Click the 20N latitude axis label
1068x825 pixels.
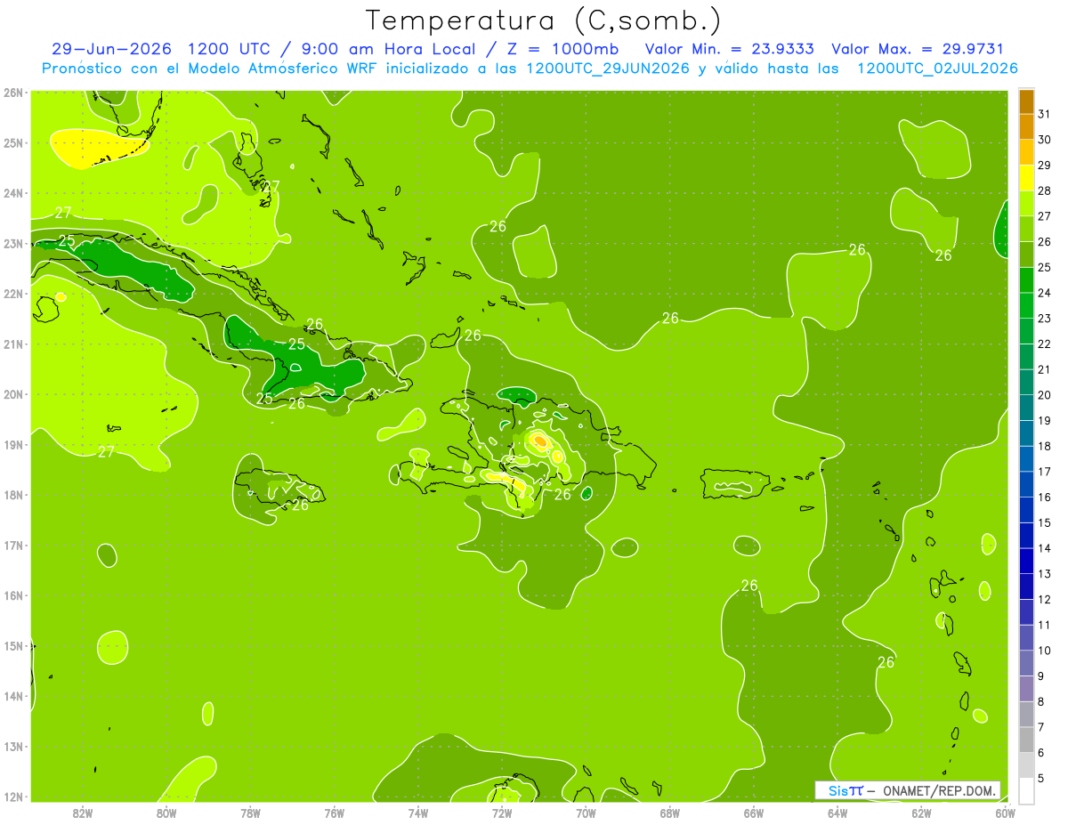[x=13, y=394]
